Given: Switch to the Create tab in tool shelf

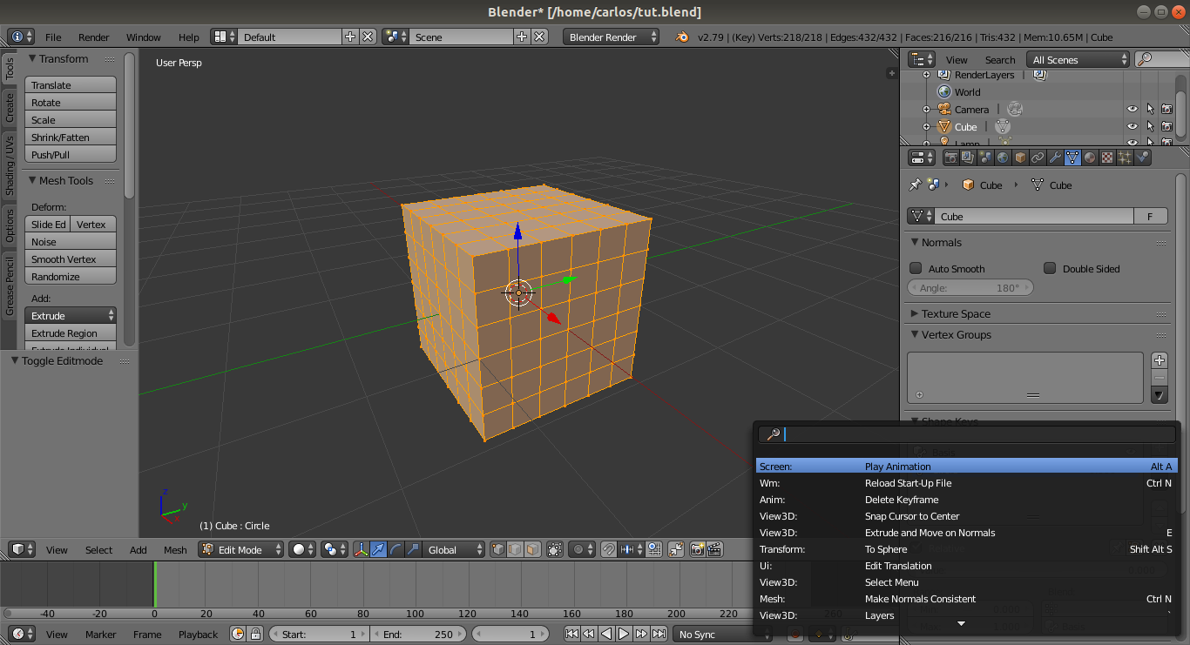Looking at the screenshot, I should click(10, 108).
